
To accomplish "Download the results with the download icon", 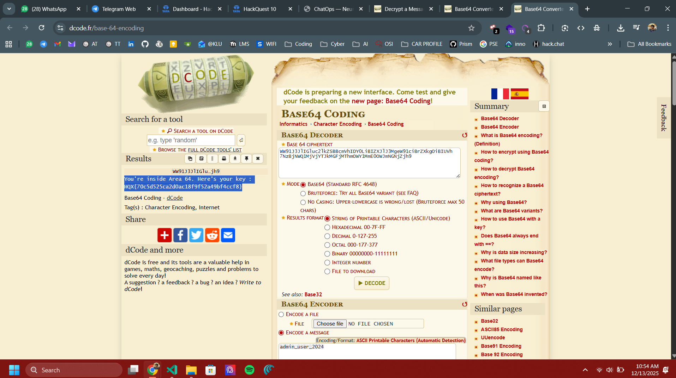I will tap(235, 159).
